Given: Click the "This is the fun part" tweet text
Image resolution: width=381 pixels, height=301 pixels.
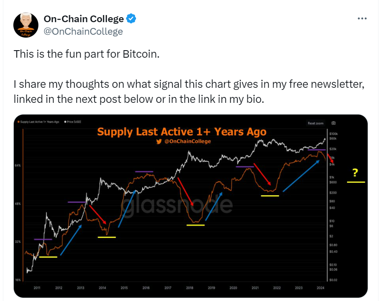Looking at the screenshot, I should [x=87, y=54].
